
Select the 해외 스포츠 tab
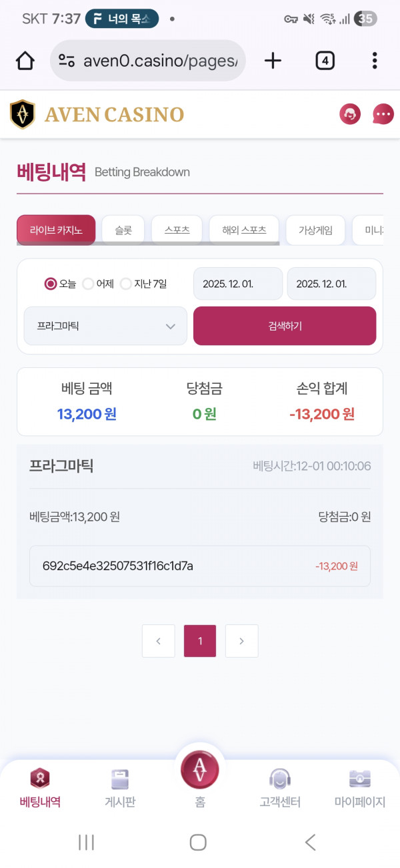point(245,229)
